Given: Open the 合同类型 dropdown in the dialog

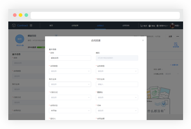Looking at the screenshot, I should (70, 71).
